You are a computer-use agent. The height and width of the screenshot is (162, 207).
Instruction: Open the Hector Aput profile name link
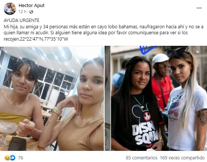31,6
